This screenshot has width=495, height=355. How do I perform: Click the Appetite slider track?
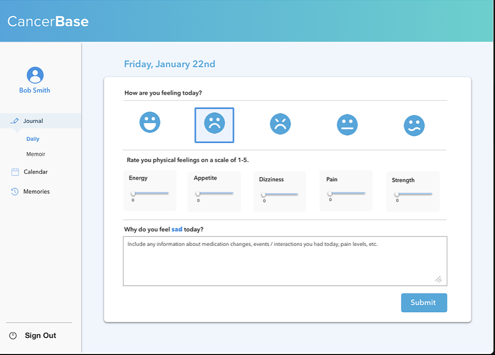[215, 193]
